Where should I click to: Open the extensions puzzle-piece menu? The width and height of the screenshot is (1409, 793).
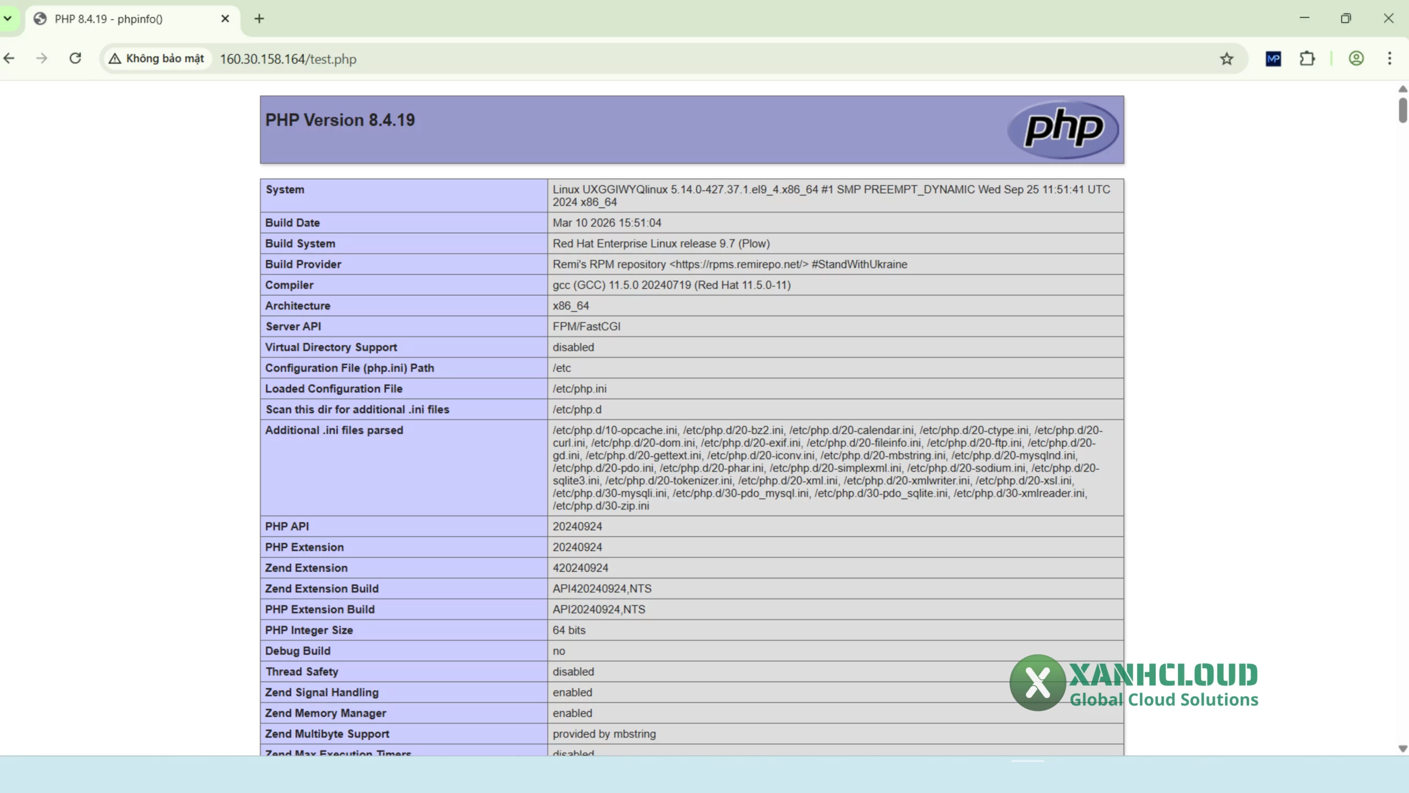click(1308, 58)
